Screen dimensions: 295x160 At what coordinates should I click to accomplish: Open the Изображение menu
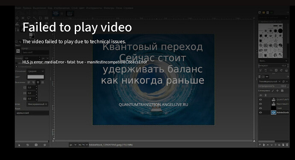[62, 8]
